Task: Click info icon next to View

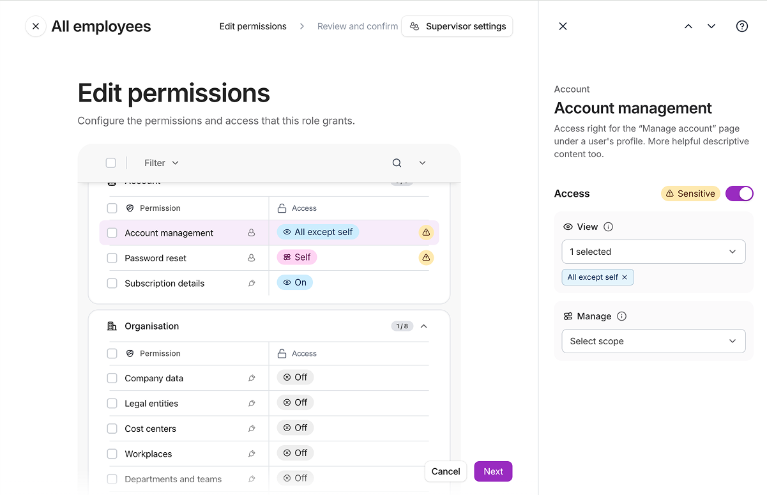Action: (608, 227)
